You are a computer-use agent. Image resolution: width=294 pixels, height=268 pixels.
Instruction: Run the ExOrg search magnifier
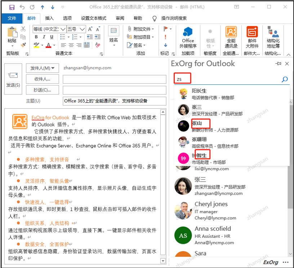point(285,79)
